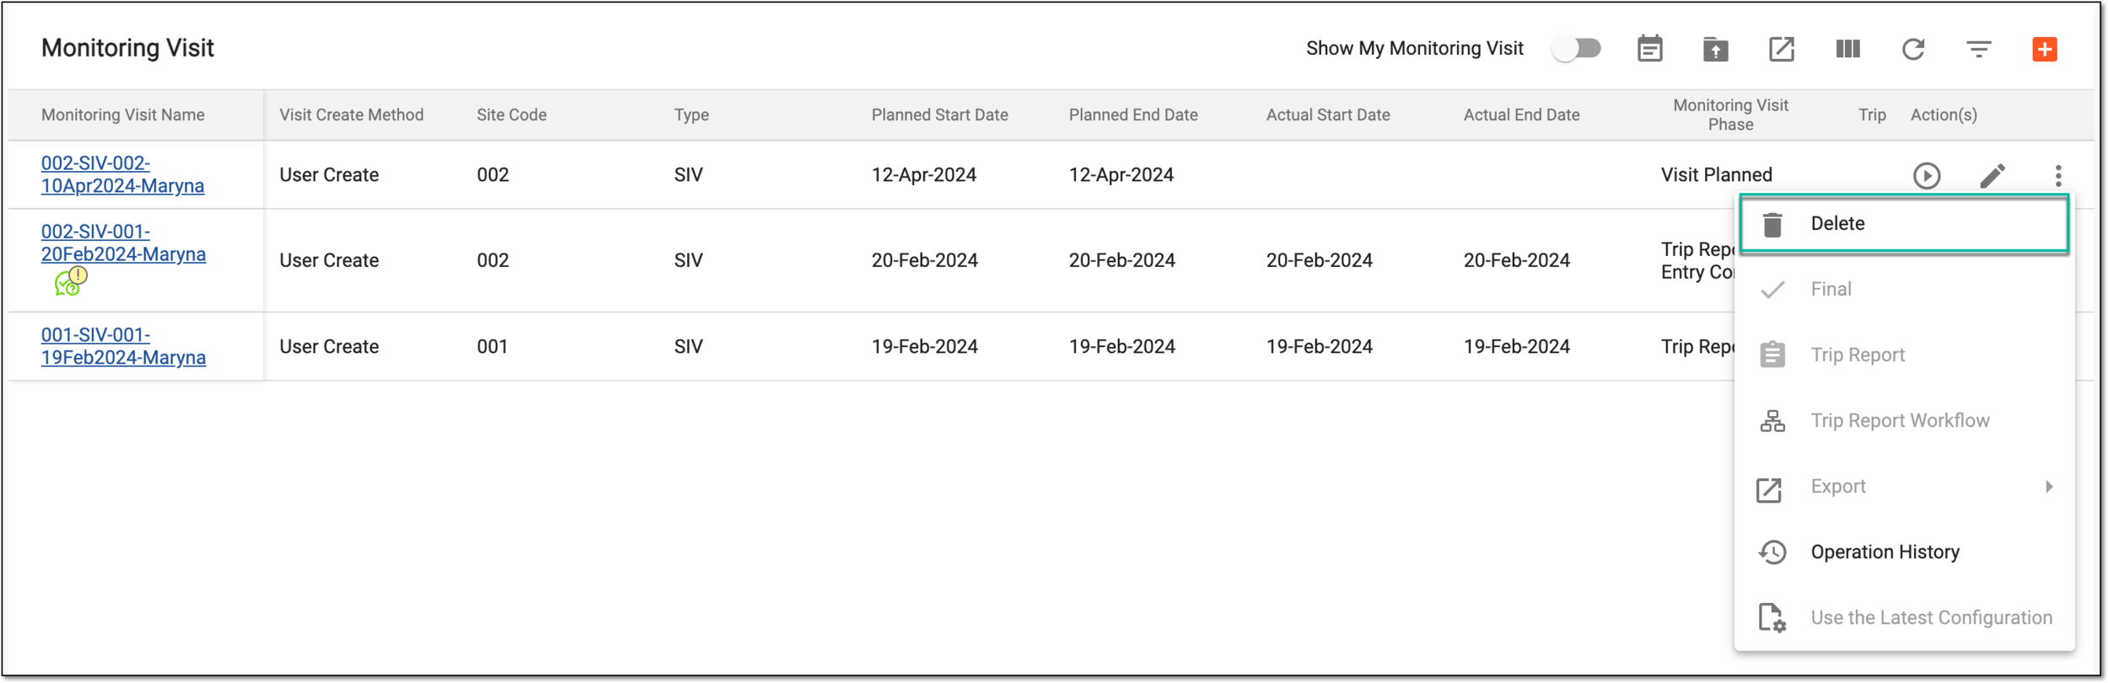Click the three-dot more actions icon

pyautogui.click(x=2058, y=176)
